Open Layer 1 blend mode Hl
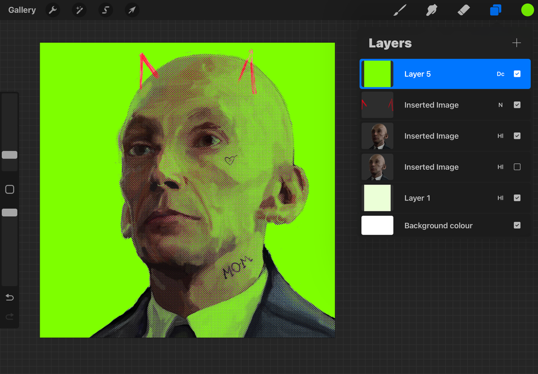The width and height of the screenshot is (538, 374). pyautogui.click(x=501, y=198)
